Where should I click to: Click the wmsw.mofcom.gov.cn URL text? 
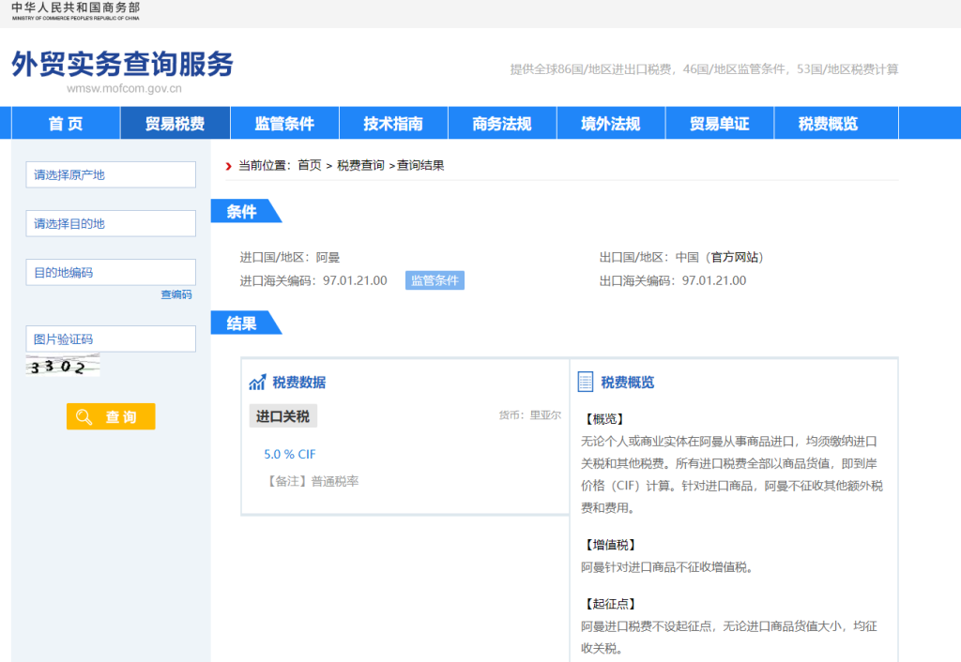point(125,89)
